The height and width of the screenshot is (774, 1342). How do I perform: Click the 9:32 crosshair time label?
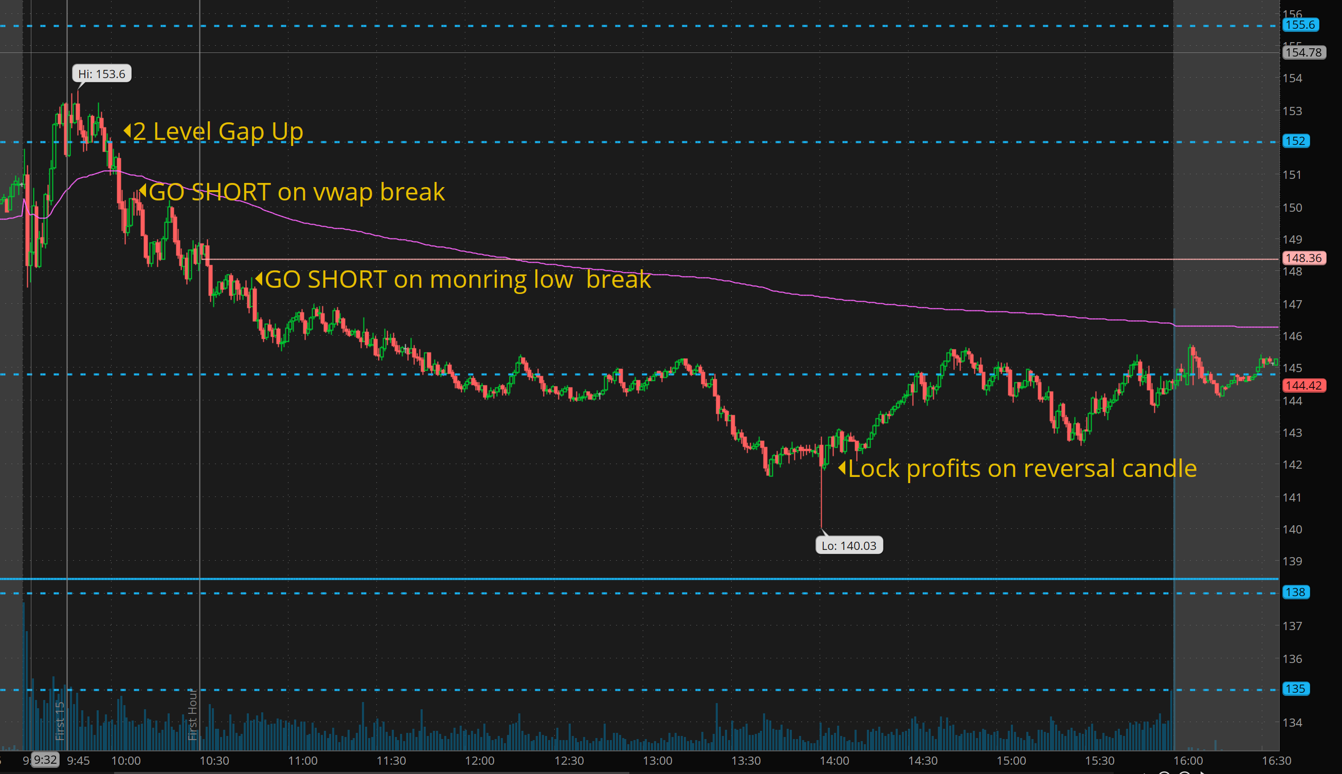(x=45, y=760)
